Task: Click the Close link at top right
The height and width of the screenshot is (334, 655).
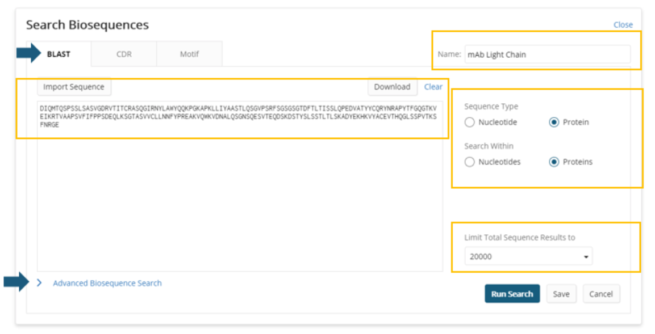Action: point(623,25)
